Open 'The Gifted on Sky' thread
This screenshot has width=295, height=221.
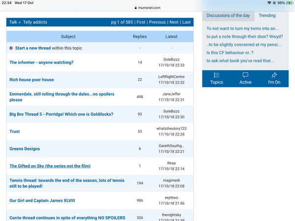[x=50, y=166]
